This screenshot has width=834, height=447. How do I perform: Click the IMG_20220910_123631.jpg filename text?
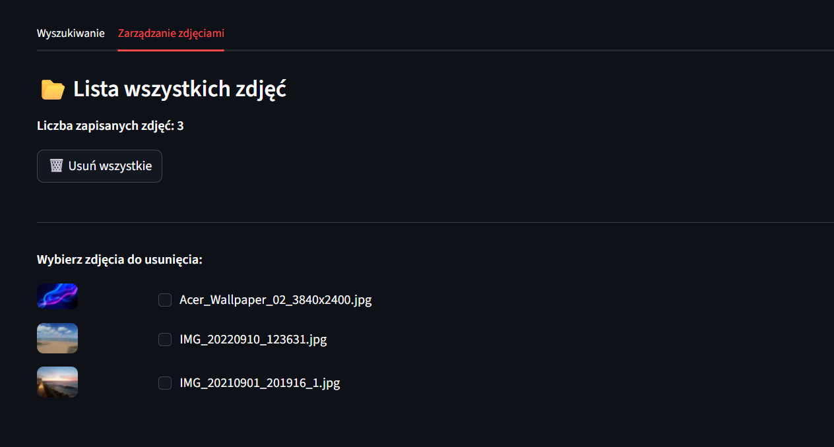(253, 340)
